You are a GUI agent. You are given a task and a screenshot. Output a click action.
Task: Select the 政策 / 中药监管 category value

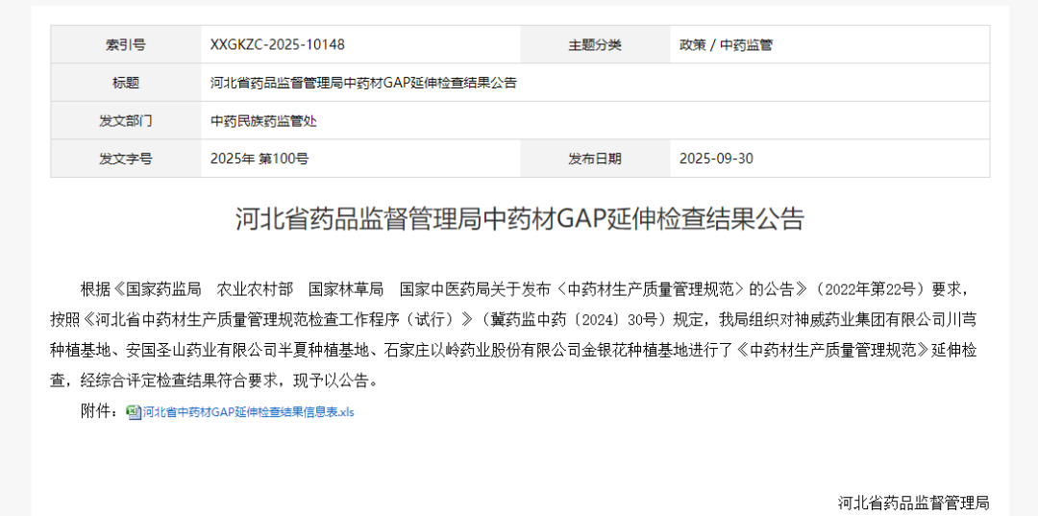(x=726, y=45)
